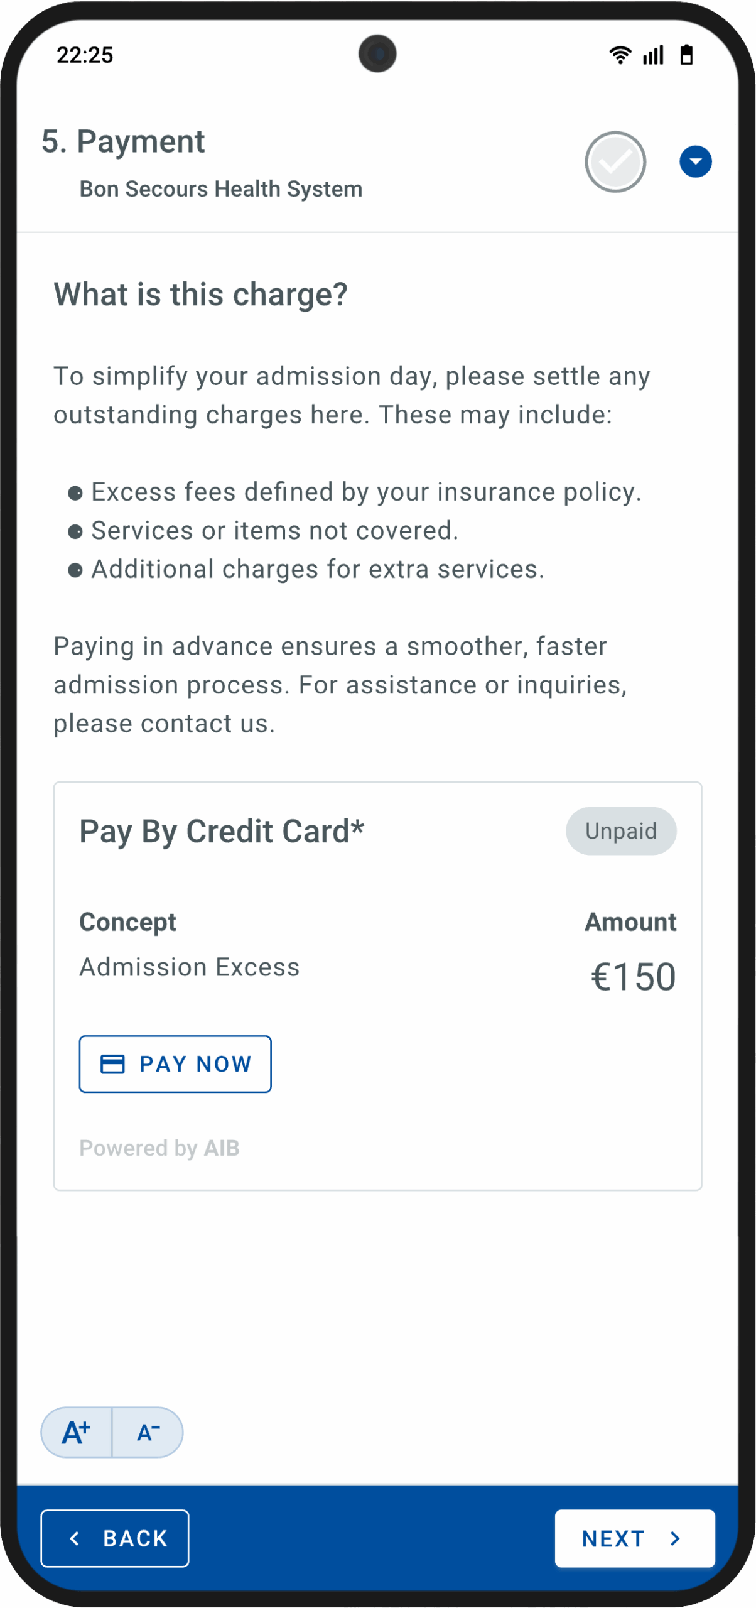Click the credit card icon in Pay Now
756x1608 pixels.
(x=113, y=1064)
